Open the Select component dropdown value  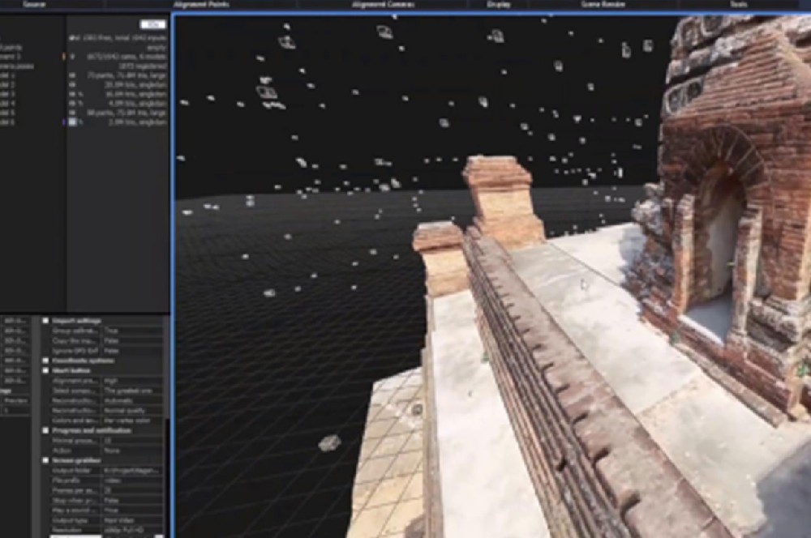(x=132, y=391)
